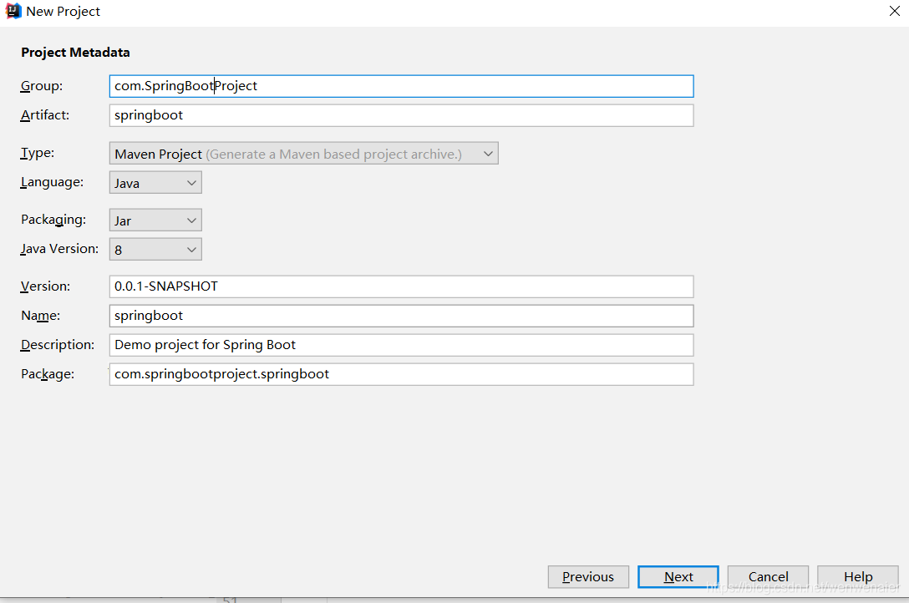This screenshot has height=603, width=909.
Task: Proceed with the Next button
Action: tap(678, 577)
